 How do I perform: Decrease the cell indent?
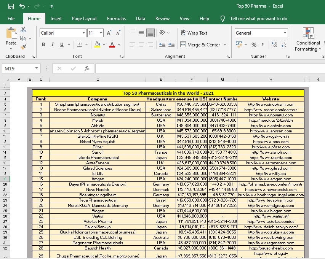162,44
